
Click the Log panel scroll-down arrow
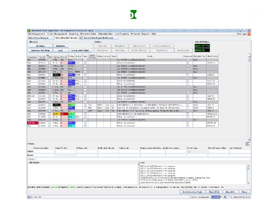click(248, 183)
